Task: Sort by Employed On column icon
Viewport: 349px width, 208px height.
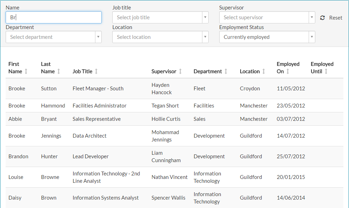Action: point(288,71)
